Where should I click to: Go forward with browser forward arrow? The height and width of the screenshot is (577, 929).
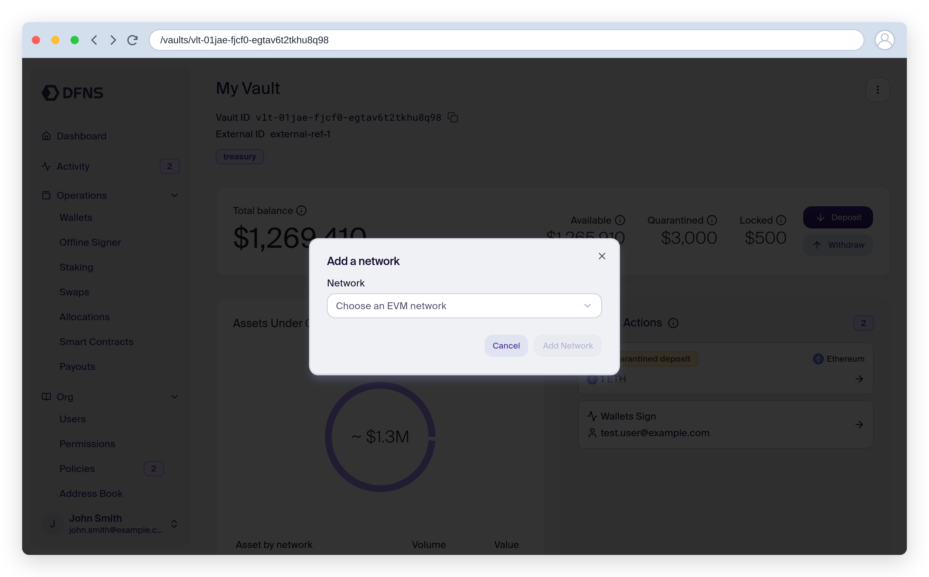point(113,40)
